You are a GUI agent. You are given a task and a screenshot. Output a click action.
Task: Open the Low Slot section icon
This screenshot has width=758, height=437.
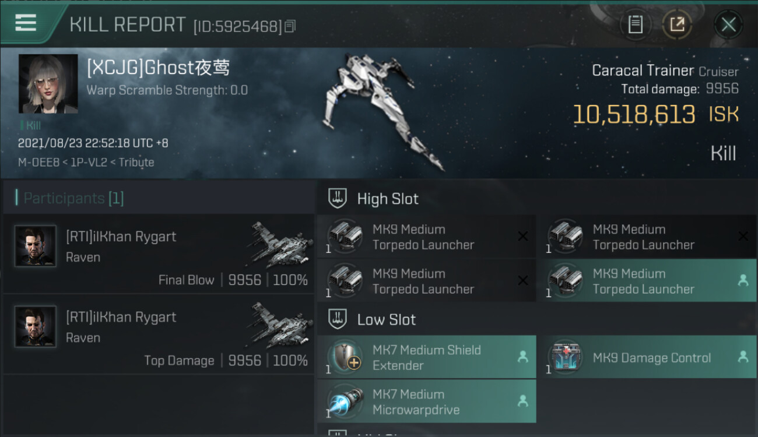338,319
